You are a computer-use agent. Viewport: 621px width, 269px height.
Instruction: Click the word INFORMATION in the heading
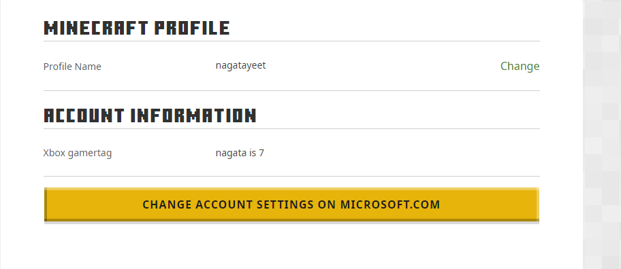coord(193,115)
